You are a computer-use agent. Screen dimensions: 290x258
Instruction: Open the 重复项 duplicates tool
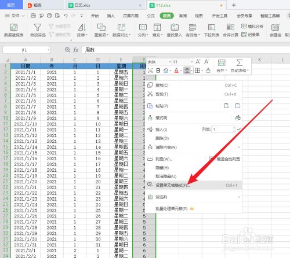[x=101, y=30]
